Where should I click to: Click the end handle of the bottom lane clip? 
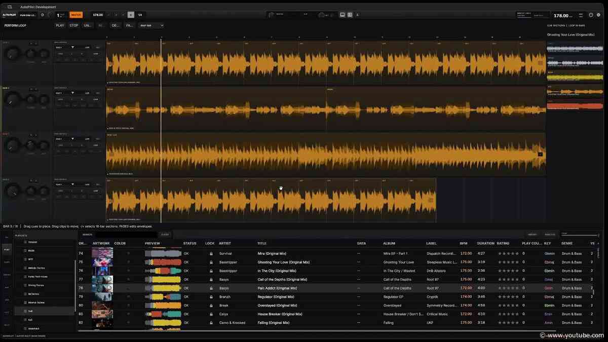click(431, 200)
